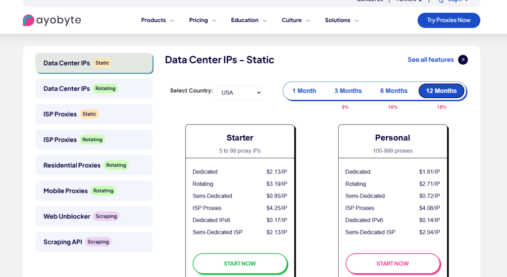
Task: Click the $3.19/IP Rotating price in Starter
Action: coord(277,184)
